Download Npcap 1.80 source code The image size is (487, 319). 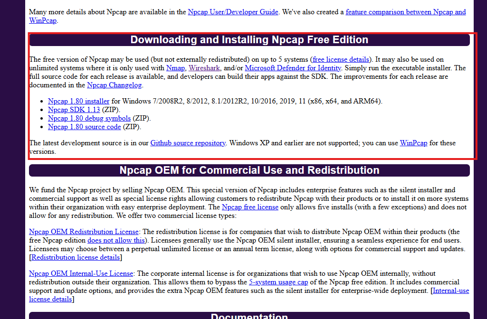pyautogui.click(x=84, y=127)
